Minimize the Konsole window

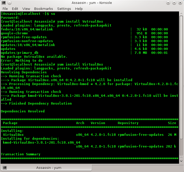(x=168, y=3)
